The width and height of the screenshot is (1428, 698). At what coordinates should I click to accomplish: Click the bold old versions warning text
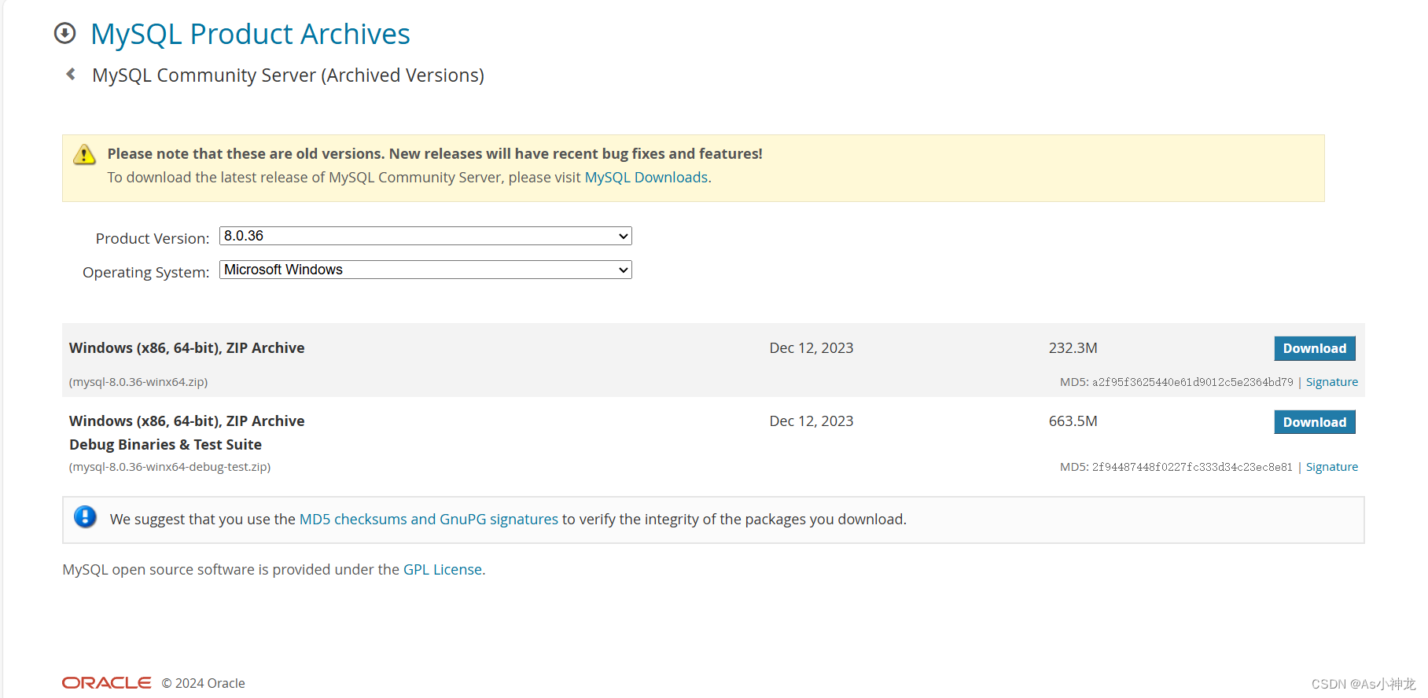tap(435, 153)
